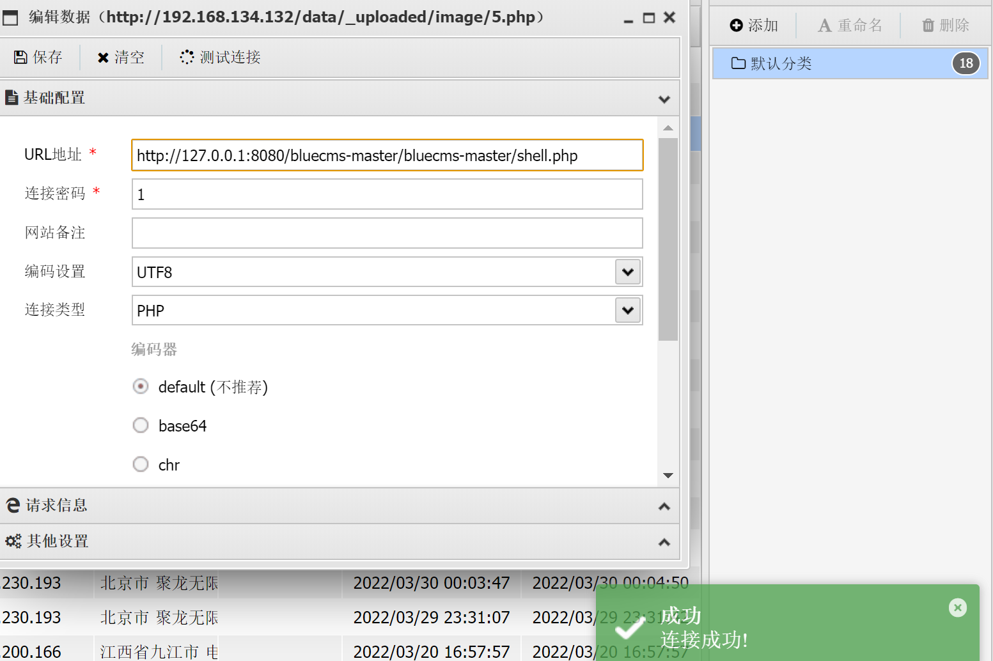
Task: Click the folder icon of 默认分类
Action: click(739, 63)
